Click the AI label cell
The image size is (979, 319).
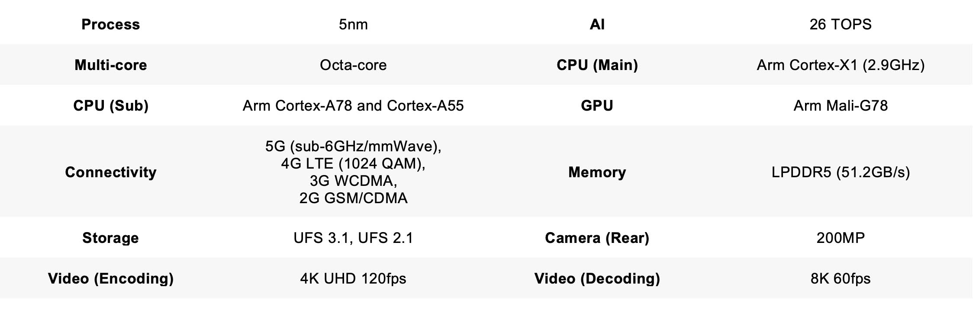point(597,24)
